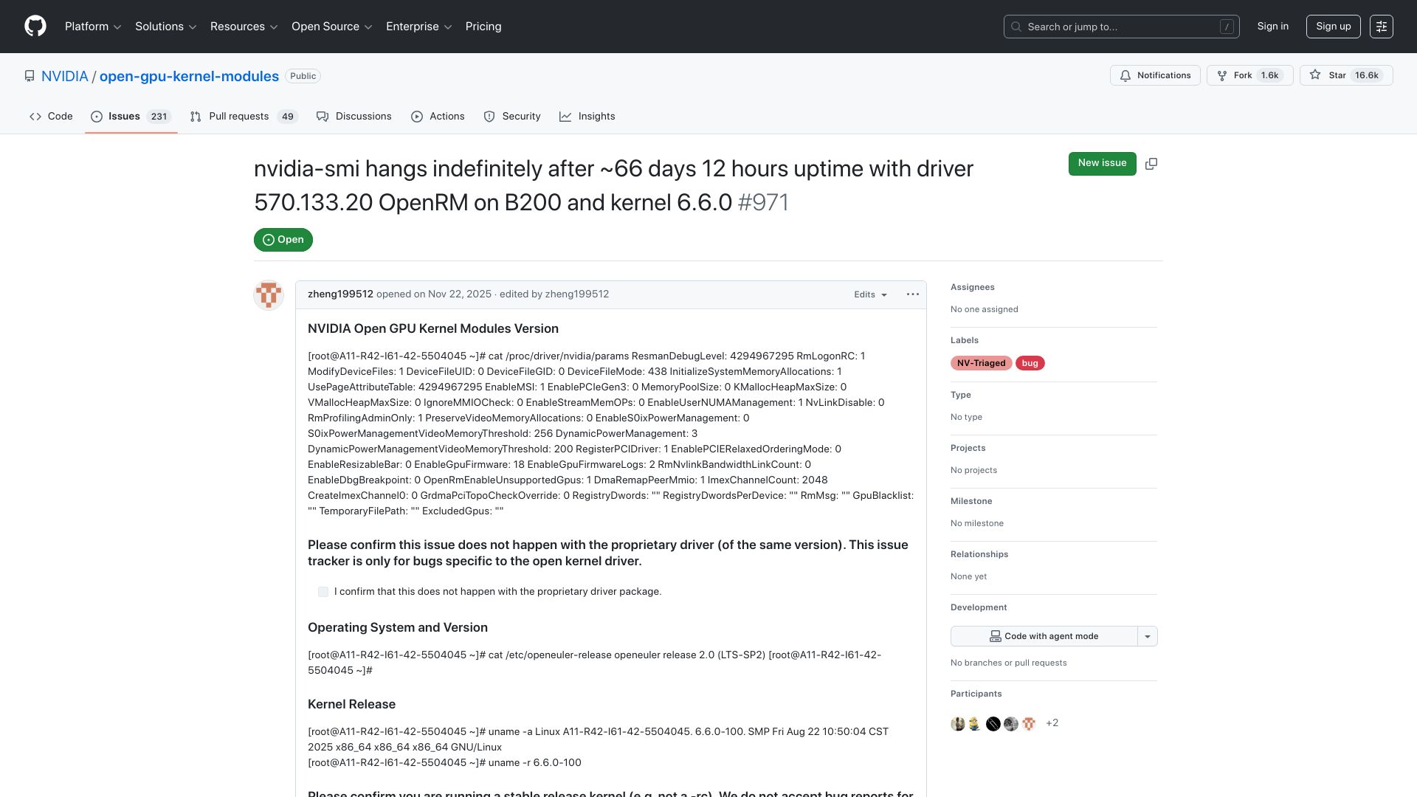The width and height of the screenshot is (1417, 797).
Task: Click the last checkered participant avatar
Action: tap(1029, 724)
